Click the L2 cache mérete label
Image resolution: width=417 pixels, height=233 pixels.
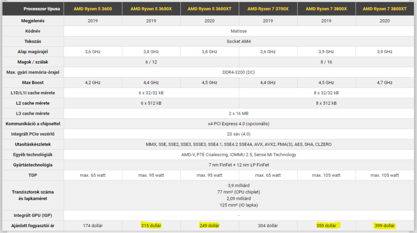pyautogui.click(x=33, y=103)
